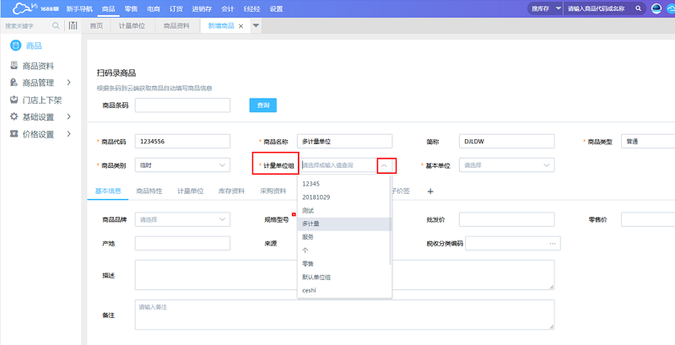Click the blue 查询 button
Screen dimensions: 675x345
click(262, 105)
